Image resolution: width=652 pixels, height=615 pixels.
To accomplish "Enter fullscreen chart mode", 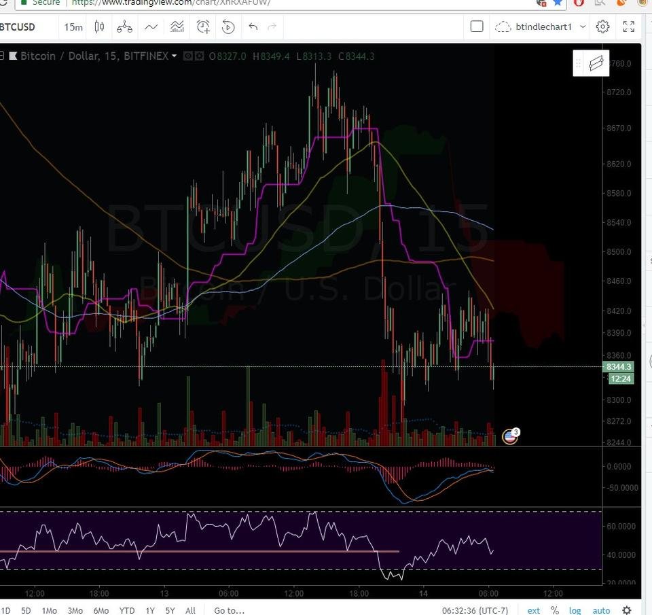I will (629, 27).
